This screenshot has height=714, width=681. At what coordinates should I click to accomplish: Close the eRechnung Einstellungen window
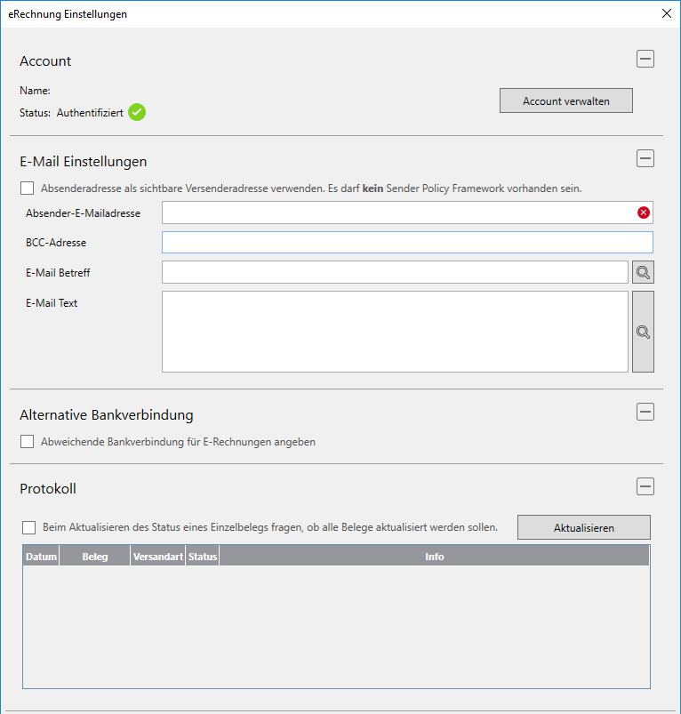667,13
